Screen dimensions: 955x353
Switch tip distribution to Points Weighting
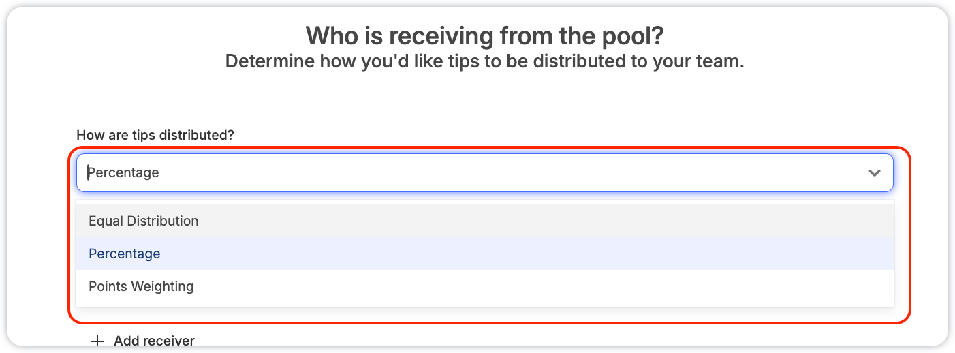click(x=484, y=286)
